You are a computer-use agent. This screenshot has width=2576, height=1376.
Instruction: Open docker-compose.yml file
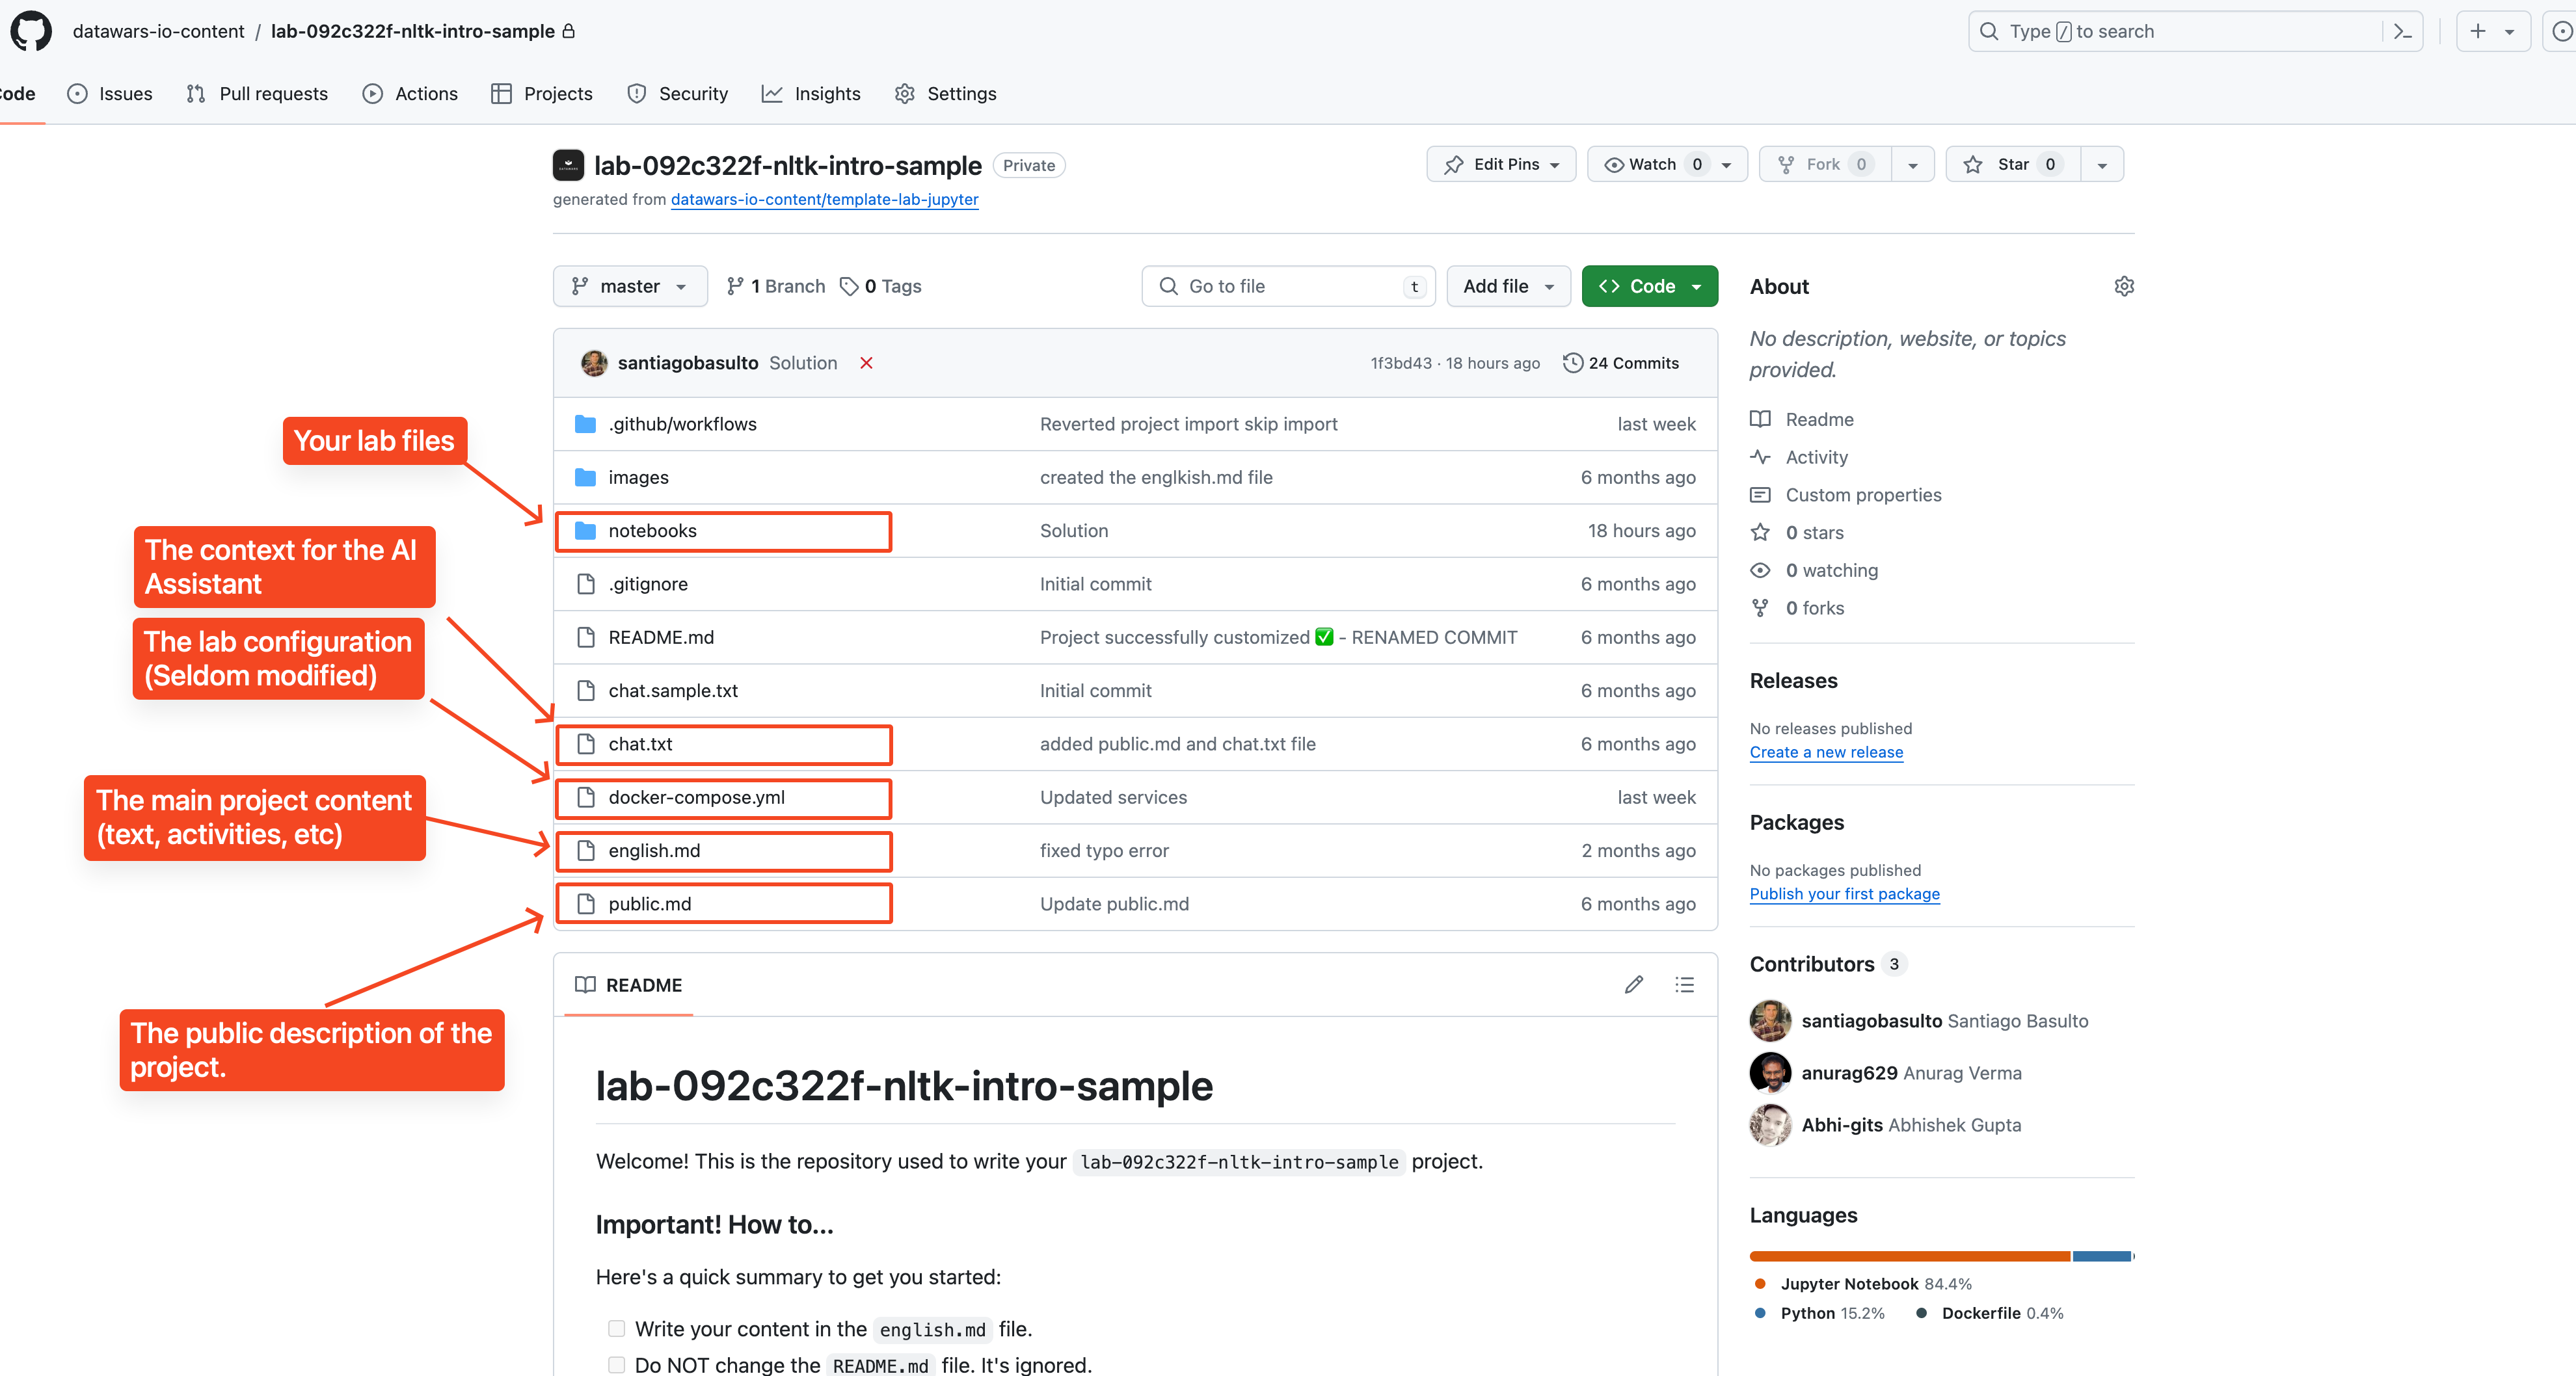(696, 797)
